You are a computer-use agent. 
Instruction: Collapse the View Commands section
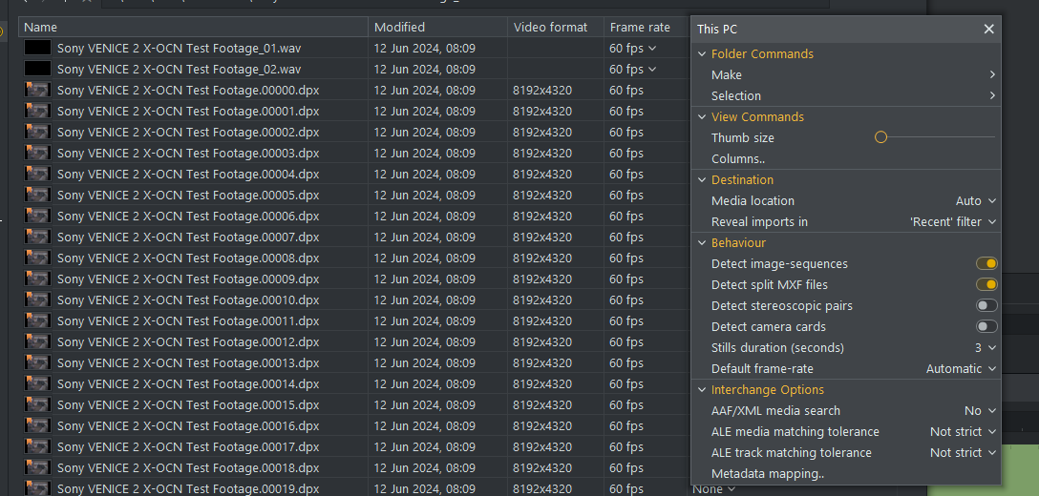coord(702,117)
